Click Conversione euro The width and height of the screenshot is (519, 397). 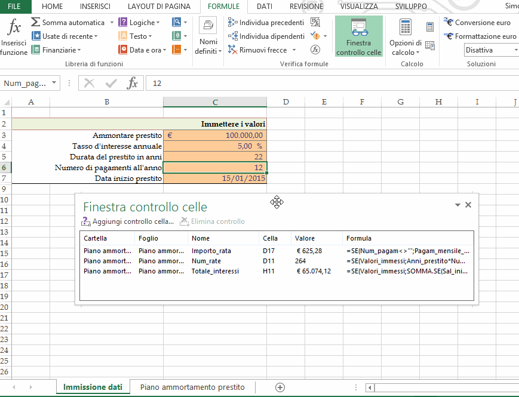tap(477, 23)
